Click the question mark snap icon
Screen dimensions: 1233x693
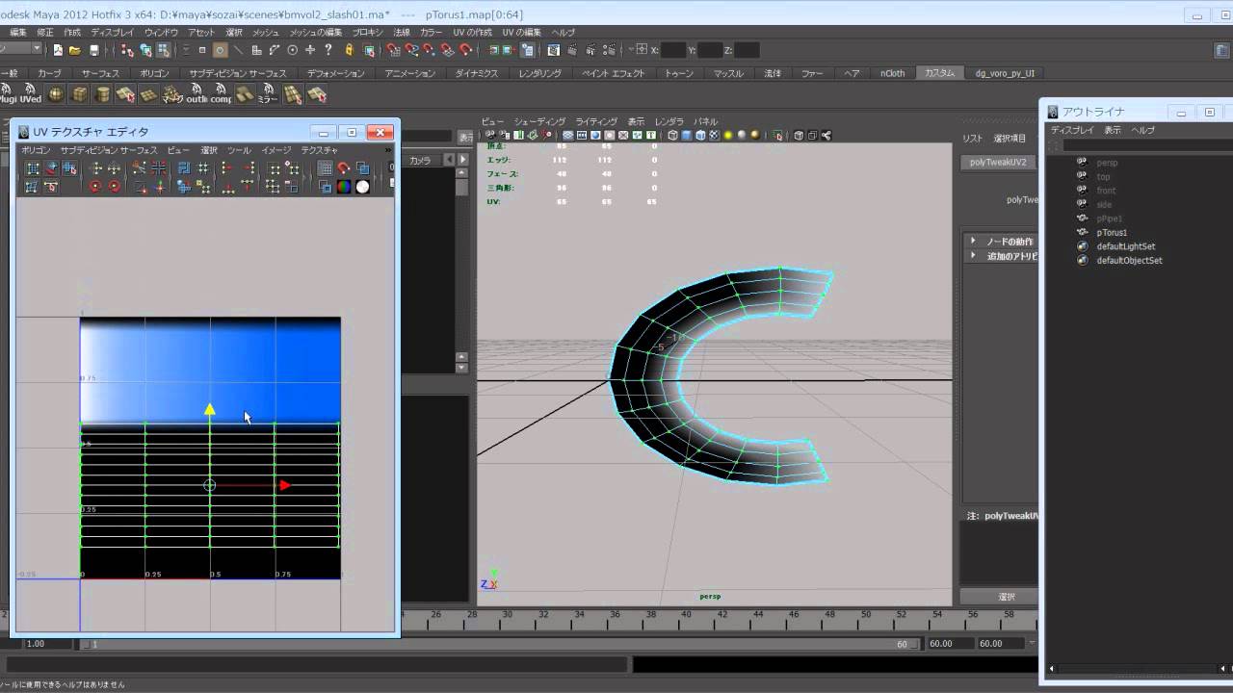pyautogui.click(x=328, y=50)
